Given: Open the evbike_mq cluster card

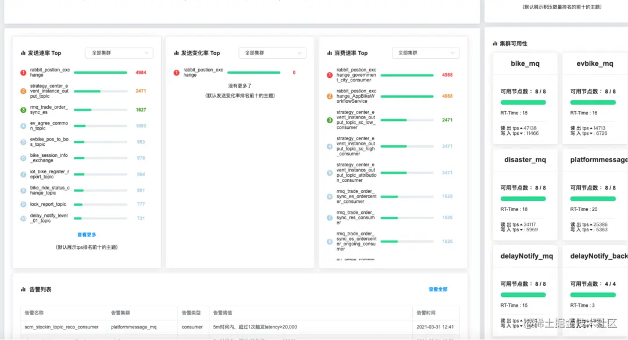Looking at the screenshot, I should [x=595, y=99].
